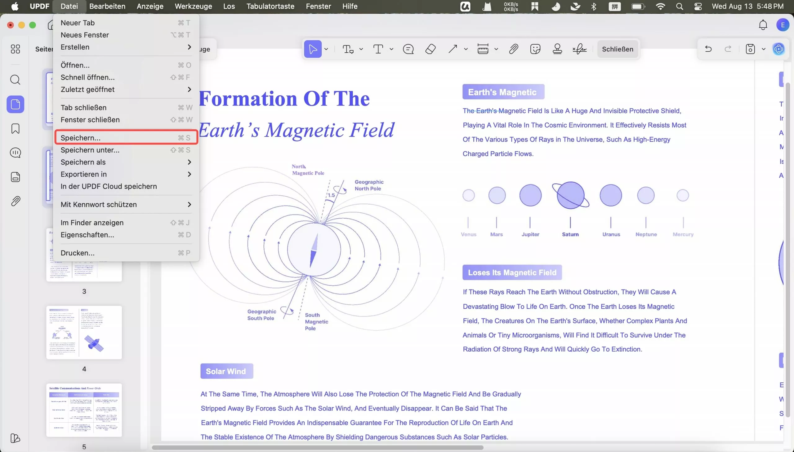The width and height of the screenshot is (794, 452).
Task: Click the attachment paperclip toolbar icon
Action: point(514,49)
